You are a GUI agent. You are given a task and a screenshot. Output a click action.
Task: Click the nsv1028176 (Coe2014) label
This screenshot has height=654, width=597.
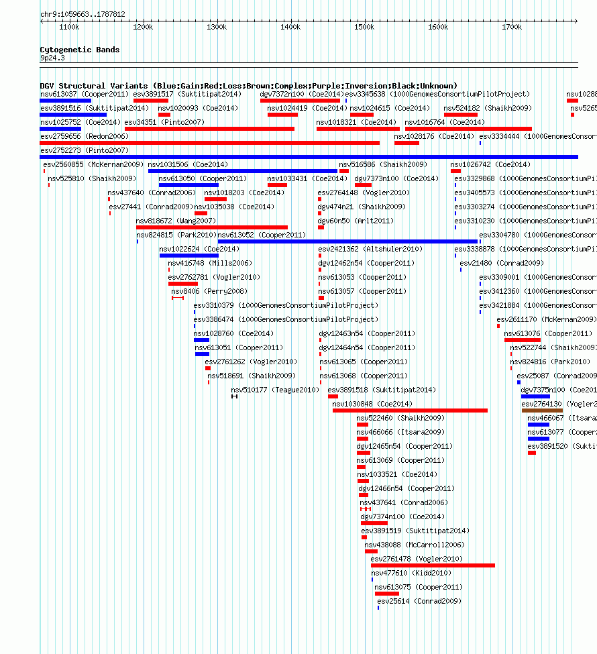[x=434, y=136]
